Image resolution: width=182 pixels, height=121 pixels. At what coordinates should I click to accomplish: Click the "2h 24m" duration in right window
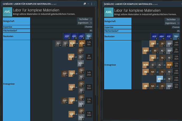176,51
